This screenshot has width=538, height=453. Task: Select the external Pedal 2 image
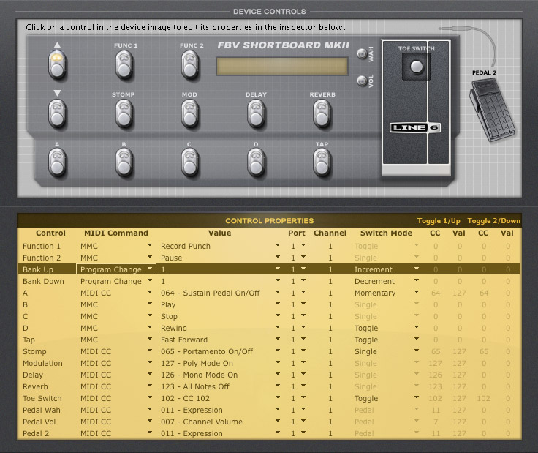point(492,108)
